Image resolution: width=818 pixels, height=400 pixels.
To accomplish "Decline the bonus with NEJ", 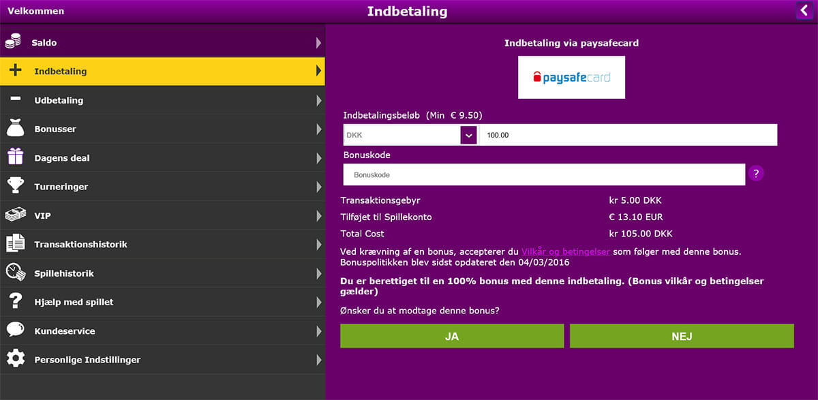I will point(682,336).
